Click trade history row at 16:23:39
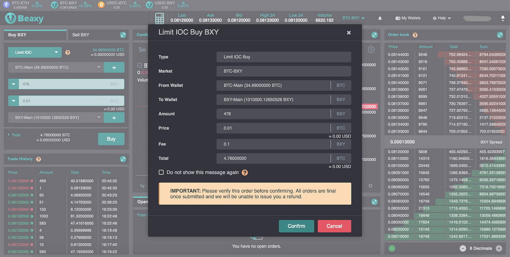Screen dimensions: 510x257 pos(66,209)
